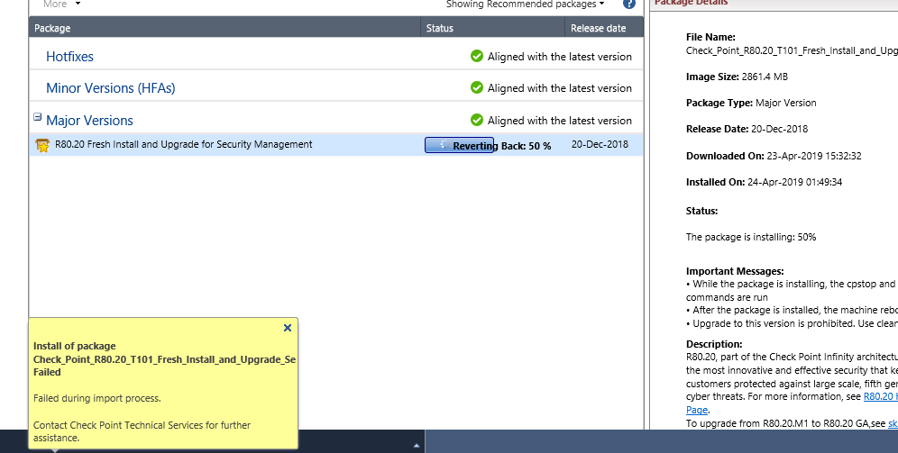Image resolution: width=898 pixels, height=453 pixels.
Task: Open the Minor Versions (HFAs) category
Action: 111,88
